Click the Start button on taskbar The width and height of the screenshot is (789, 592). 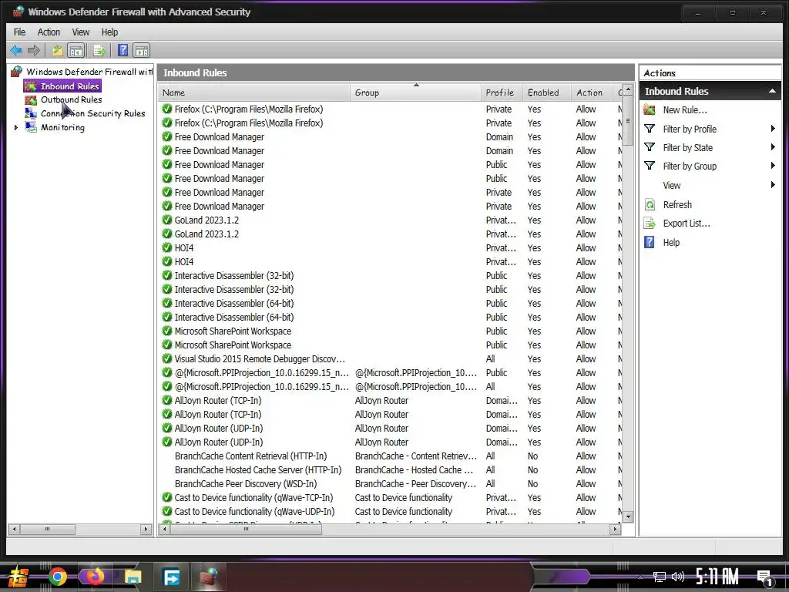[x=18, y=577]
